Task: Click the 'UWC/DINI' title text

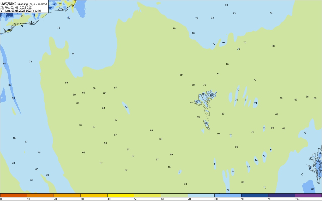Action: pos(8,4)
